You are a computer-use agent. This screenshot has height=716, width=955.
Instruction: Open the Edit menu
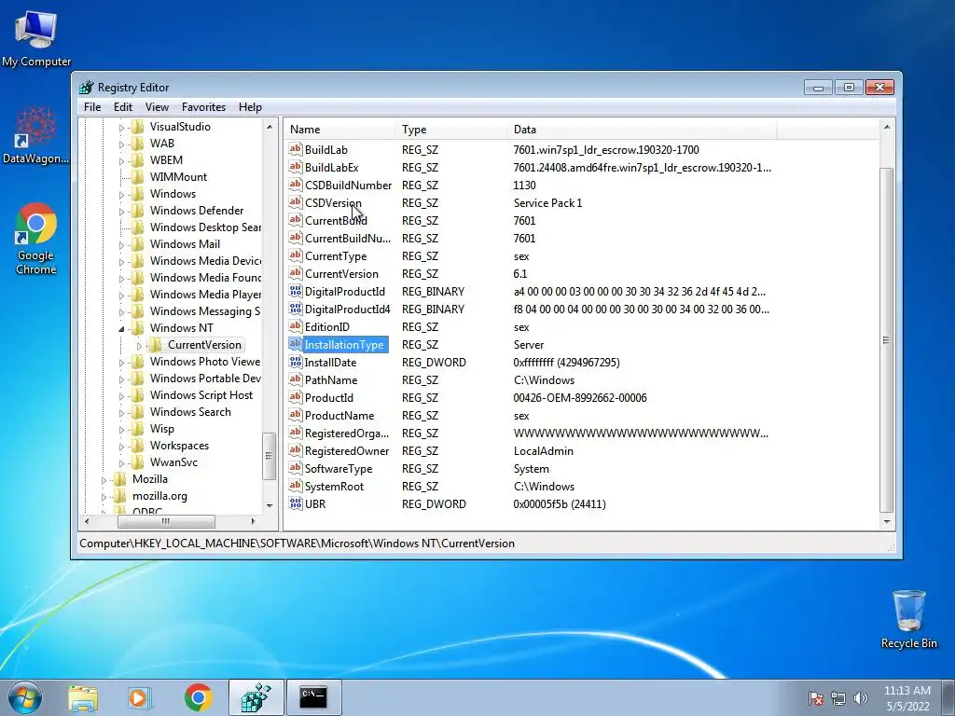coord(122,106)
